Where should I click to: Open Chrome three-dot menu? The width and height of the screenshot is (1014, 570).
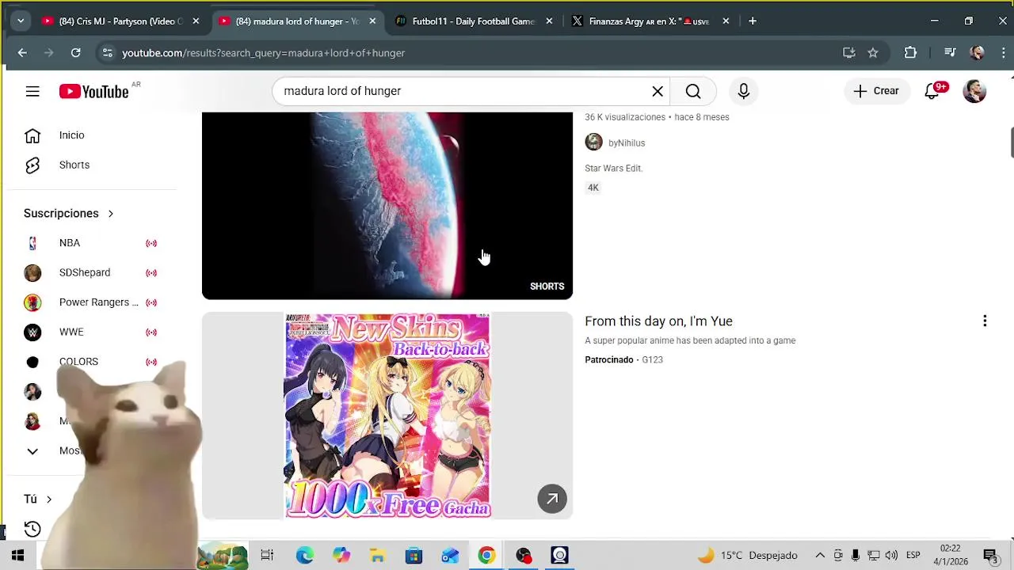pyautogui.click(x=1003, y=53)
